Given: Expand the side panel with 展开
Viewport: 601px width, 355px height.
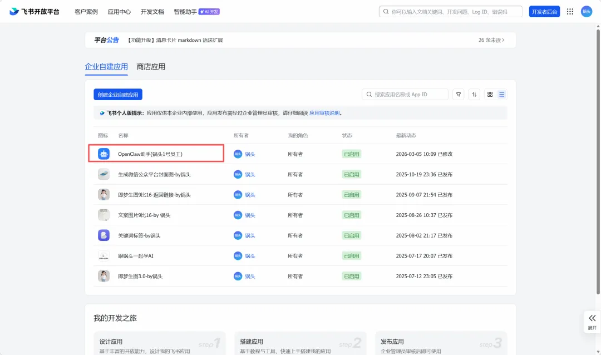Looking at the screenshot, I should 592,322.
